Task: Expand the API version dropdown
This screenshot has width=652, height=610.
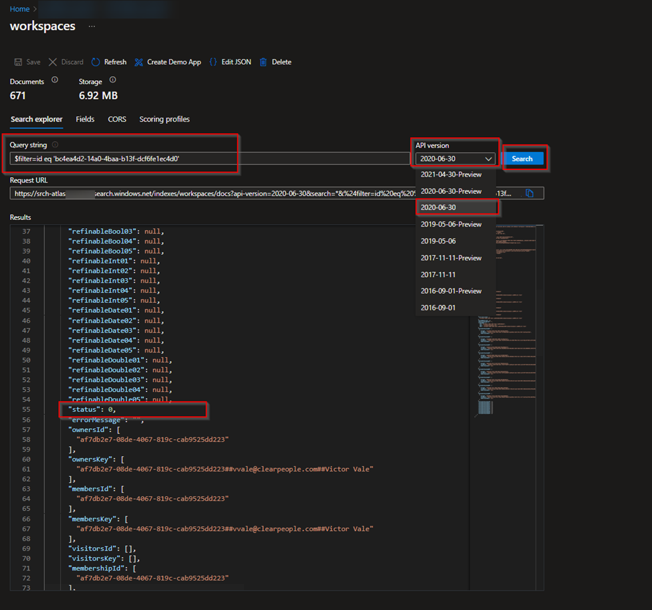Action: (455, 159)
